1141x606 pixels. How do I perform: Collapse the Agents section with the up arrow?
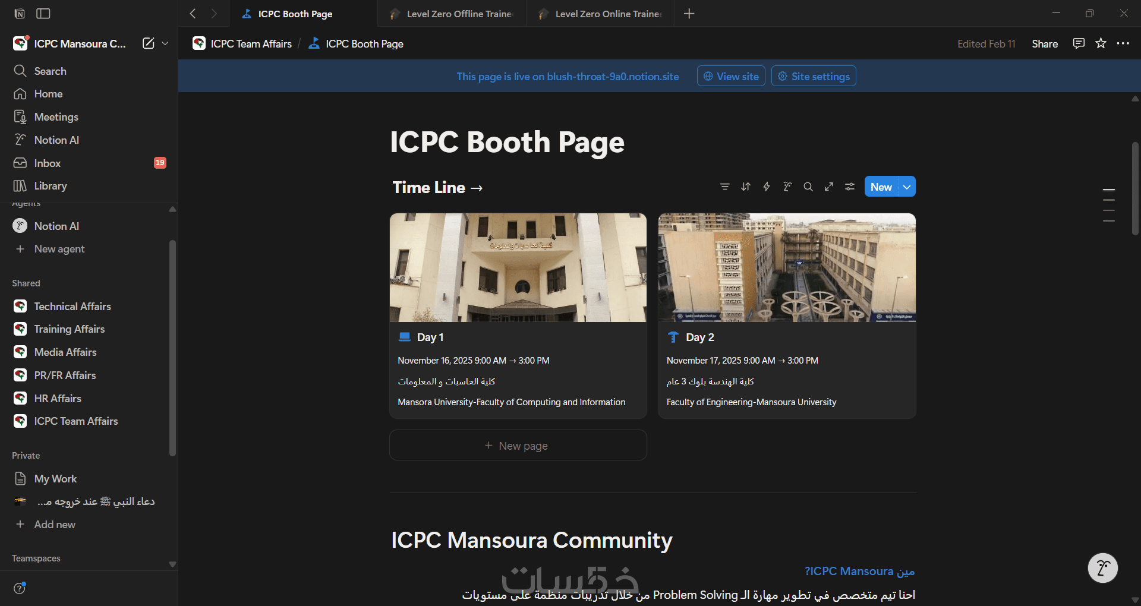coord(172,209)
